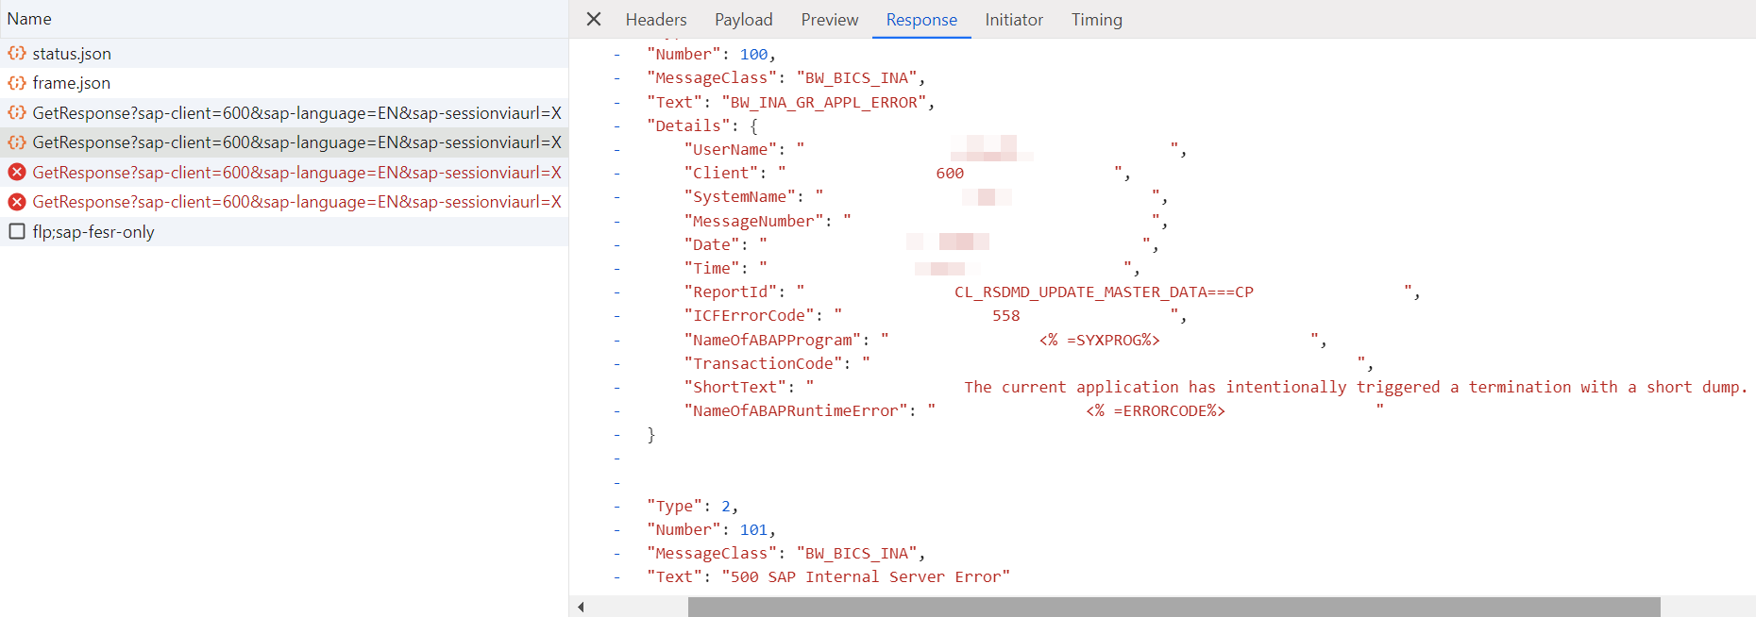Select the status.json request

(x=284, y=54)
